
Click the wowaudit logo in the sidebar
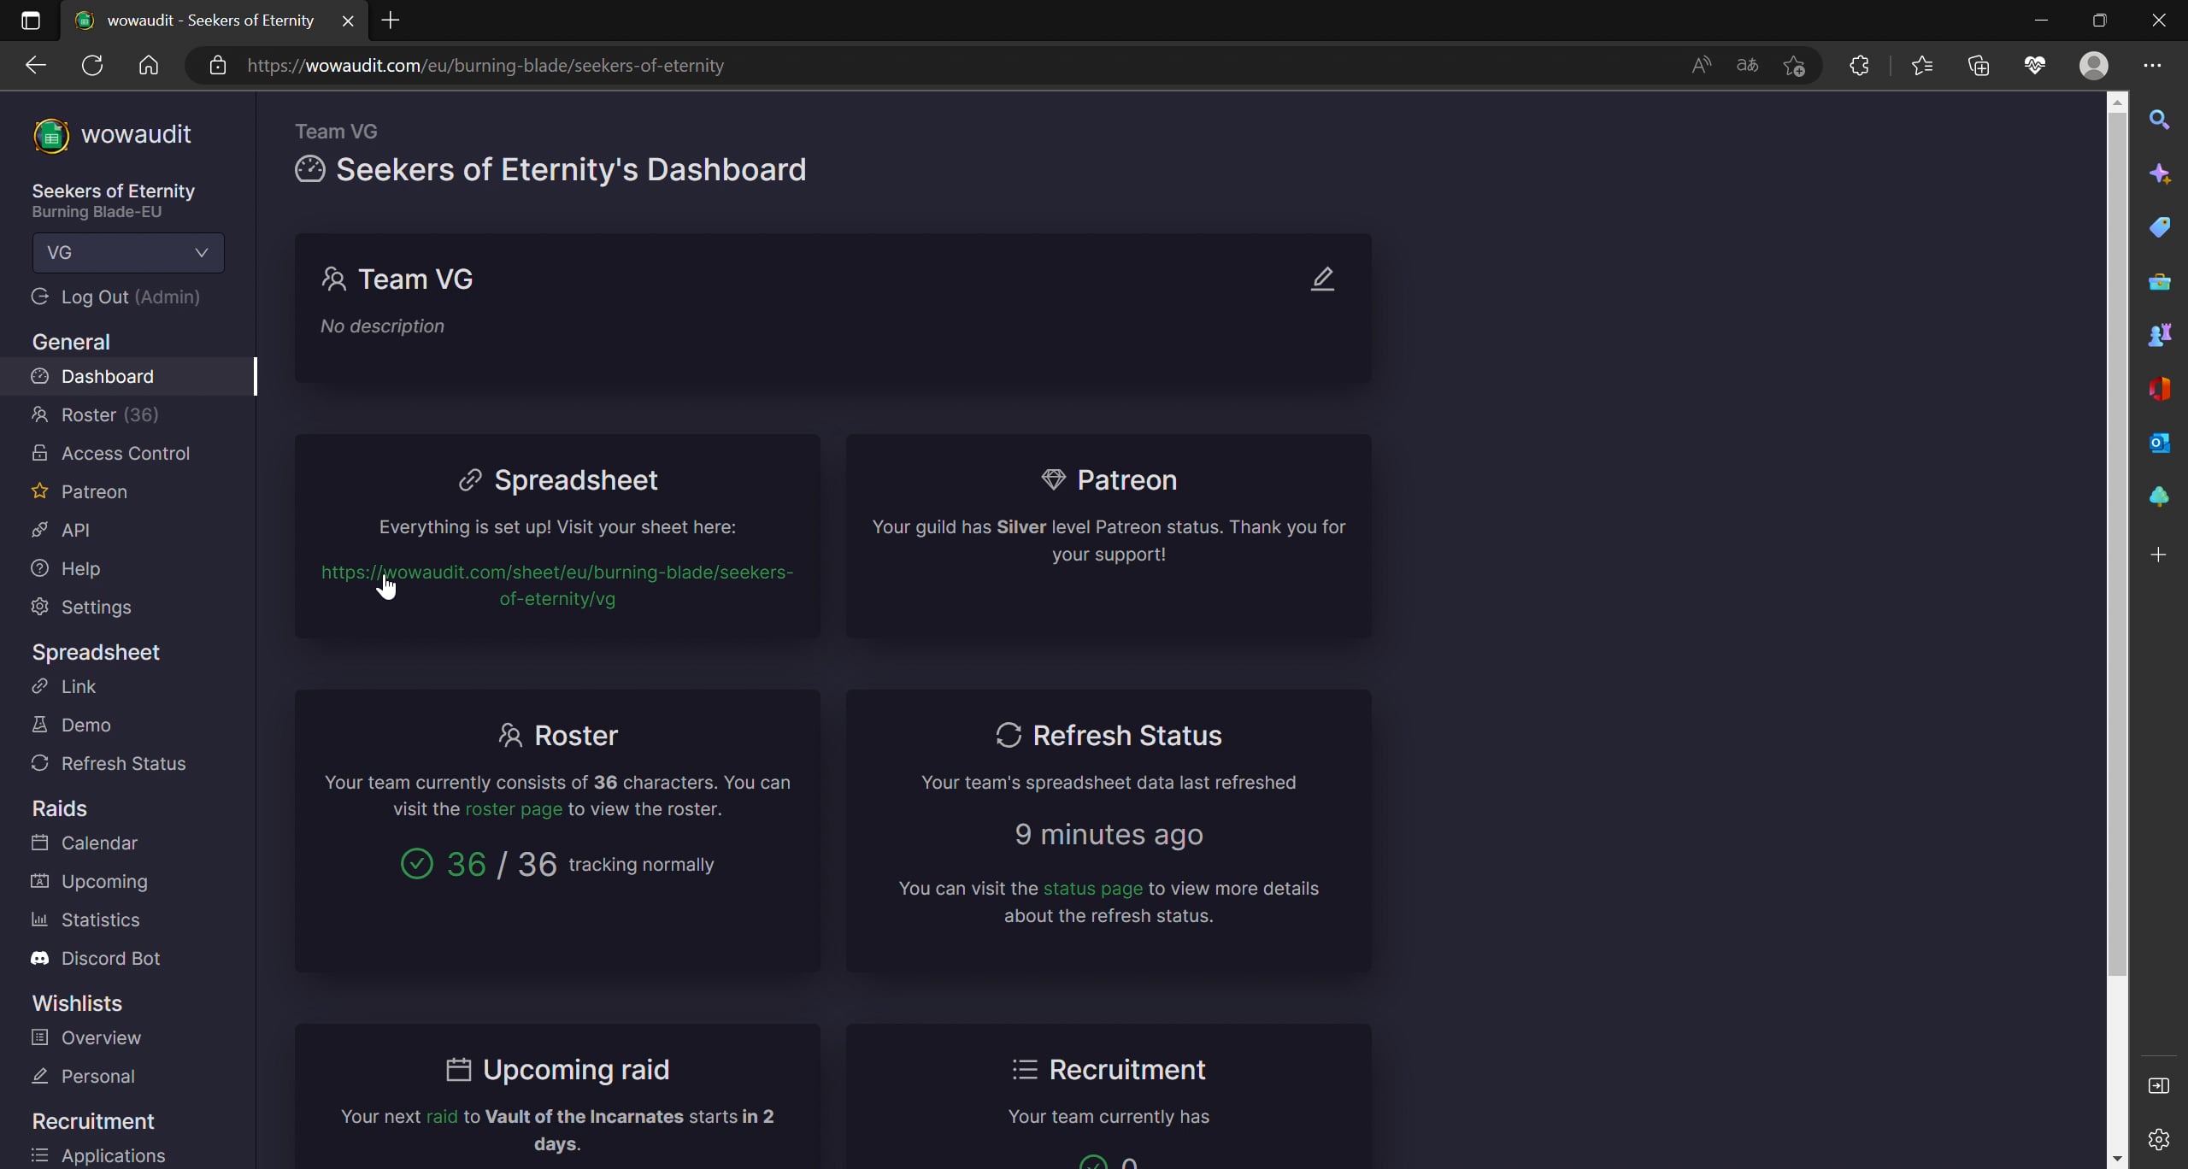click(110, 134)
